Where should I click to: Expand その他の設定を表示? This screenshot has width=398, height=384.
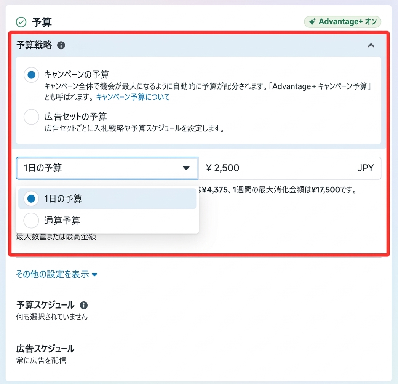pos(57,274)
